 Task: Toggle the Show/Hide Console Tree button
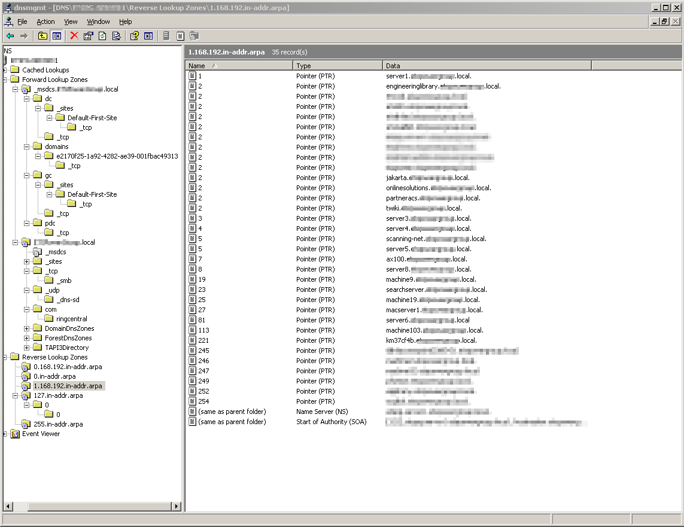pos(57,36)
